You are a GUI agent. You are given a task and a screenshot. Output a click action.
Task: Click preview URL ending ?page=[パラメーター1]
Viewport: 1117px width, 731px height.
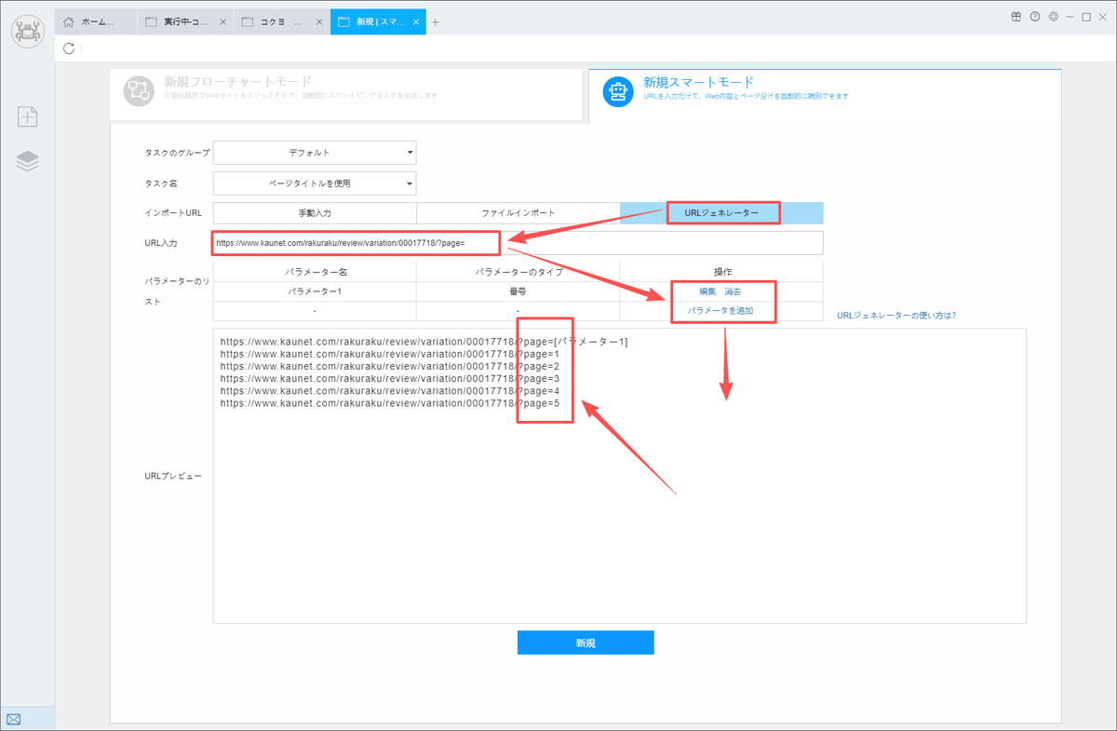(x=424, y=342)
